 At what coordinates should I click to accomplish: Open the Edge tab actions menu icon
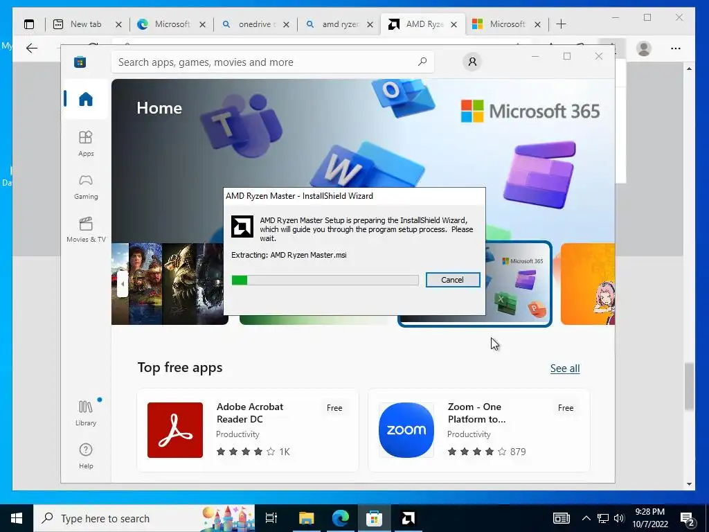pos(29,24)
